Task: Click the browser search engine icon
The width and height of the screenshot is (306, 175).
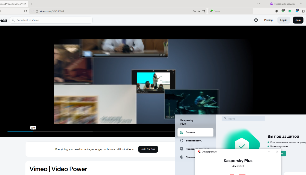Action: pyautogui.click(x=211, y=11)
